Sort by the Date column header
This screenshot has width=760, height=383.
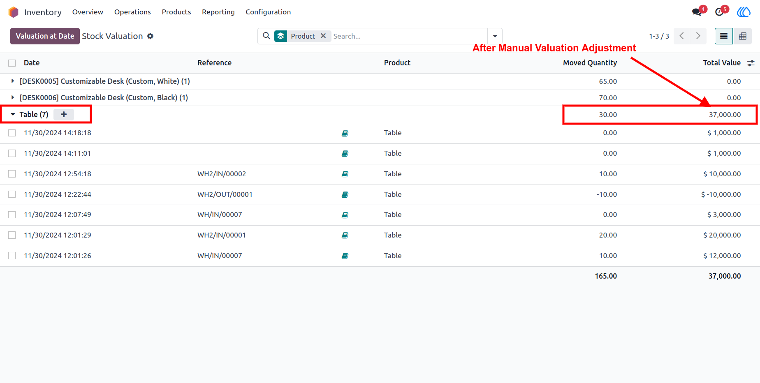pos(32,63)
